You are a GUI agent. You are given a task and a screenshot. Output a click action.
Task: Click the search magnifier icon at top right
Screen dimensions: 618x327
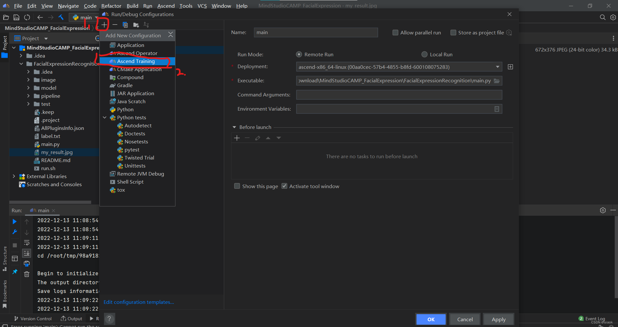[x=602, y=17]
